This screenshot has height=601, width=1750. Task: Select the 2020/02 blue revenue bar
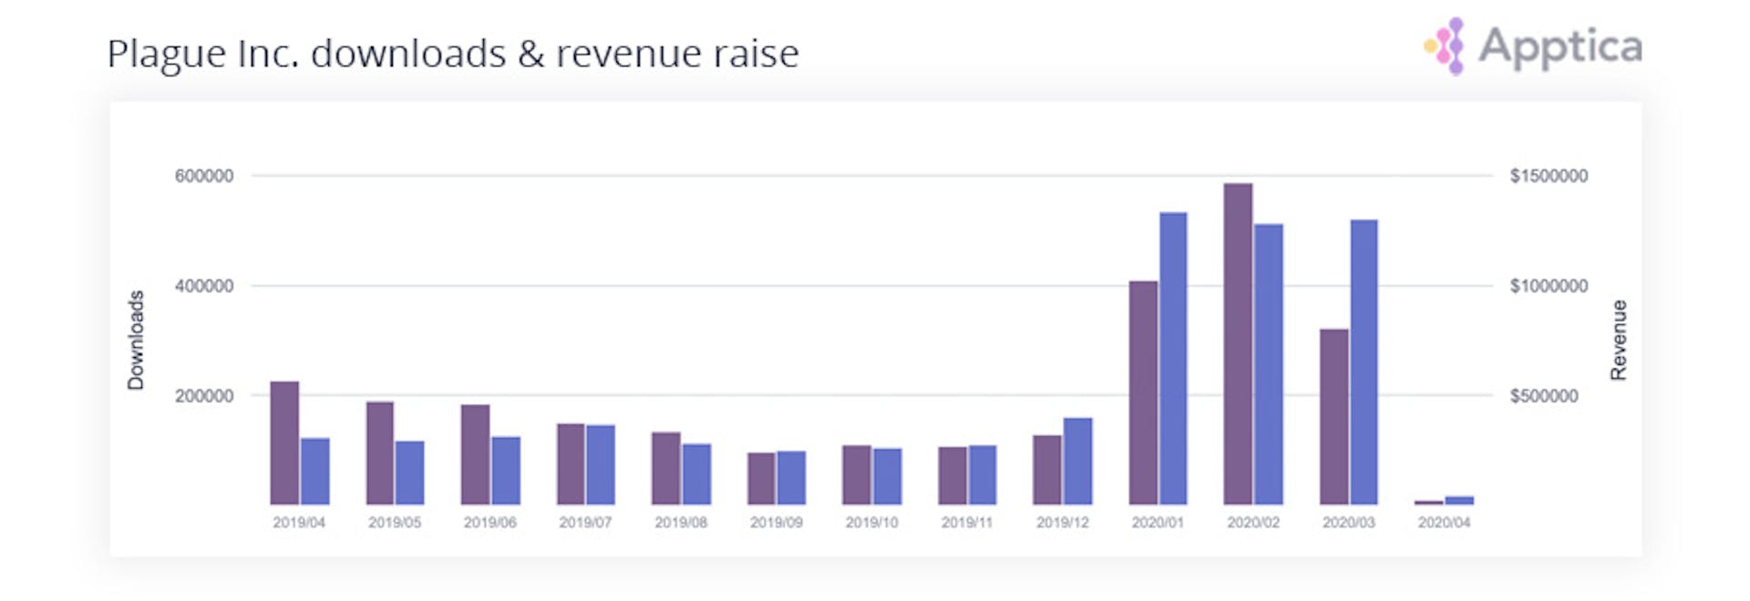[x=1269, y=364]
